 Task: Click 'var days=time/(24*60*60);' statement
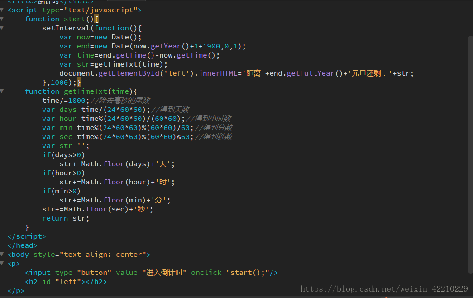tap(96, 110)
